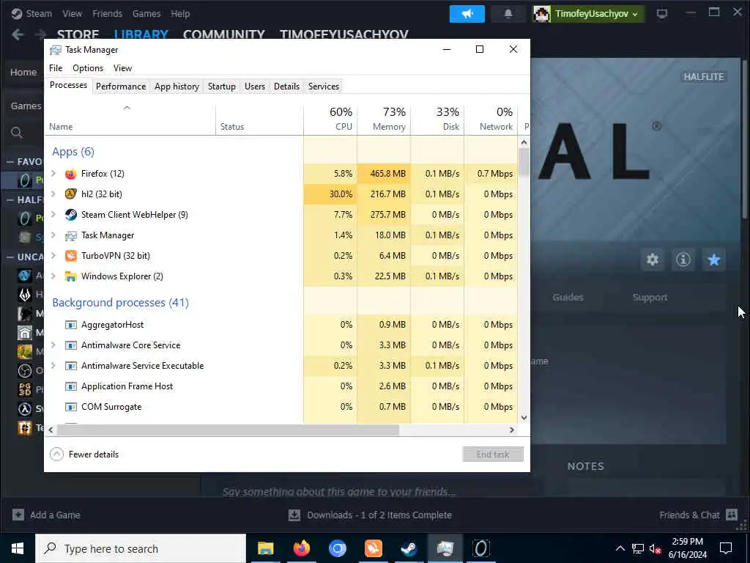Open File Explorer from the taskbar
This screenshot has height=563, width=750.
(x=265, y=548)
